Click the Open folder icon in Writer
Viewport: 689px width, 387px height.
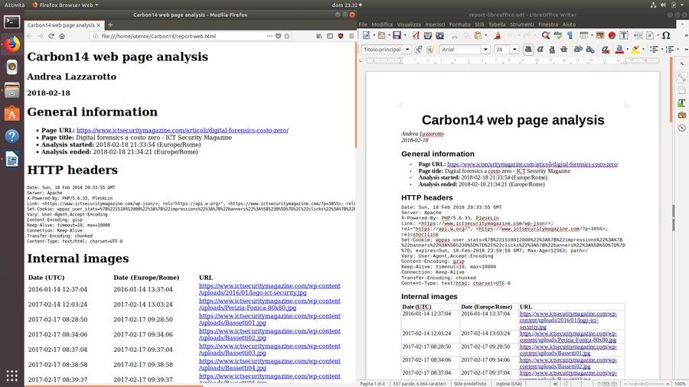point(381,35)
